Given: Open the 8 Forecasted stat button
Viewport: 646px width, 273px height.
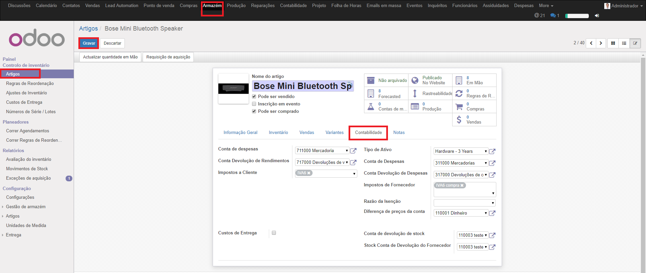Looking at the screenshot, I should [x=386, y=94].
